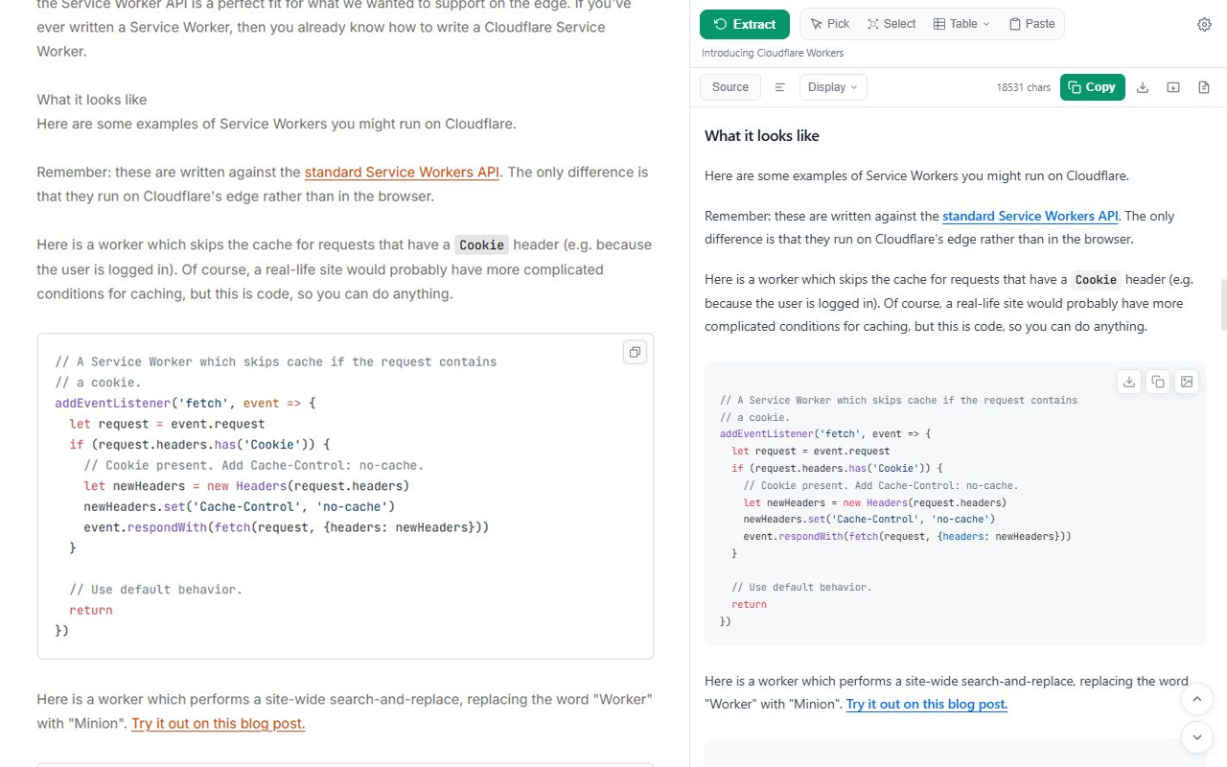Activate the Pick element tool

(x=830, y=24)
